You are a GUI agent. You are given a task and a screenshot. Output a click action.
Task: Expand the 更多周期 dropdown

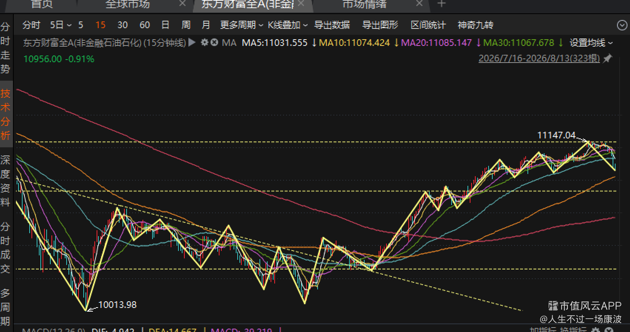pyautogui.click(x=241, y=25)
